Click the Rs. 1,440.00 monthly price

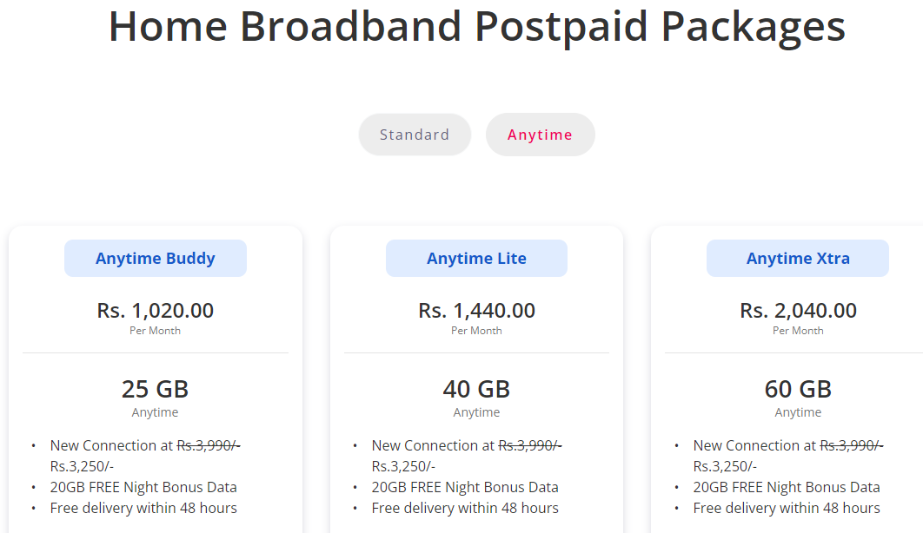pos(477,310)
